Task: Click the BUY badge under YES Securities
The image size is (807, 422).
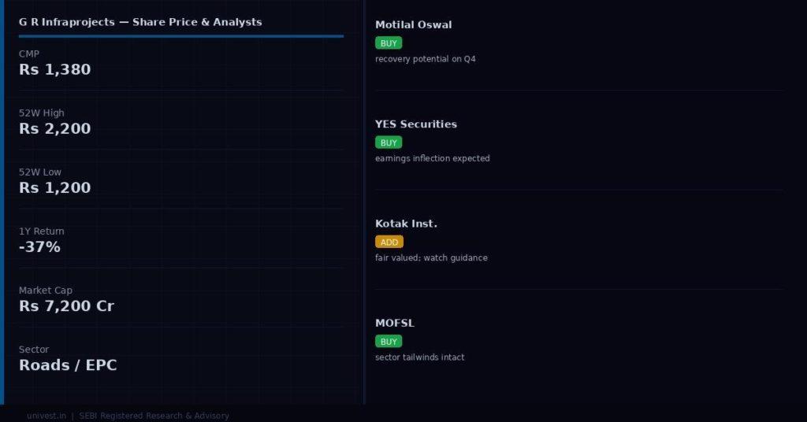Action: (389, 143)
